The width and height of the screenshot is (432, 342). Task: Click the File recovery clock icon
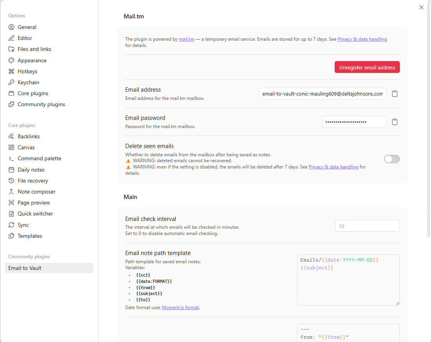[x=11, y=181]
